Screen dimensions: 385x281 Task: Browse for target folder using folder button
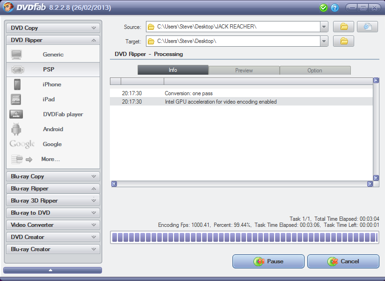click(343, 41)
